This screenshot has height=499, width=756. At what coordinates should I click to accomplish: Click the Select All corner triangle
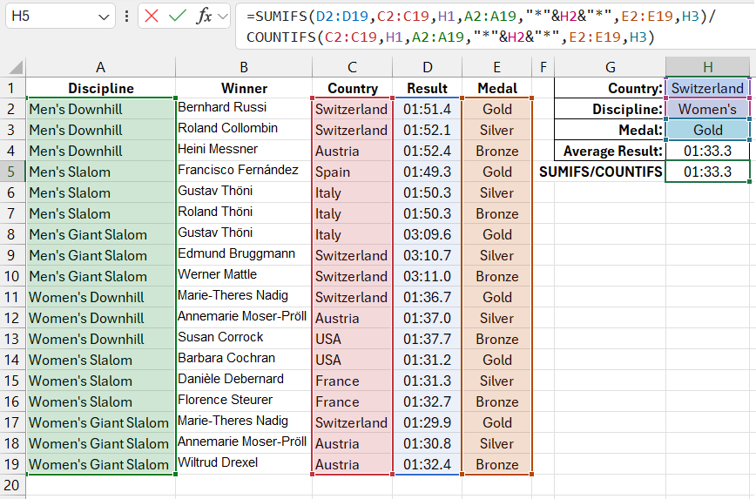pyautogui.click(x=16, y=67)
